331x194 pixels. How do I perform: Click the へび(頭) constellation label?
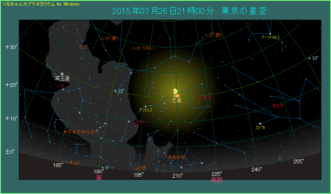pos(213,35)
